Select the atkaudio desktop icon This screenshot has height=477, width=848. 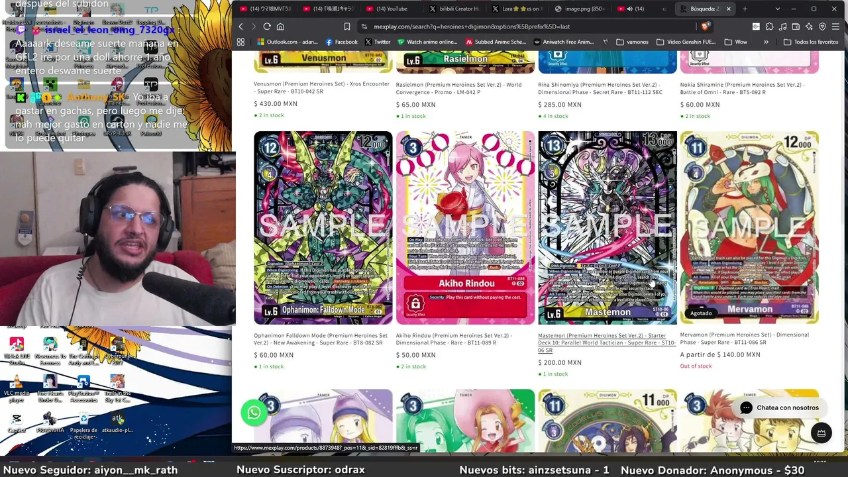tap(117, 423)
